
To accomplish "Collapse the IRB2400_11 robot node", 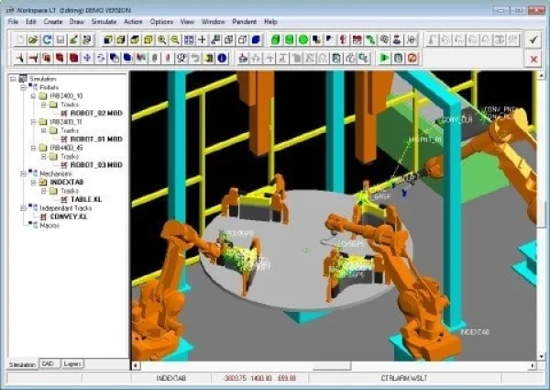I will (x=33, y=122).
